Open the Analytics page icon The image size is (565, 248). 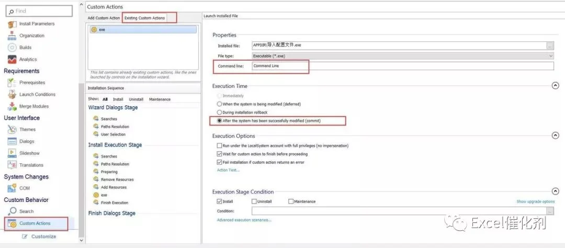click(x=12, y=60)
